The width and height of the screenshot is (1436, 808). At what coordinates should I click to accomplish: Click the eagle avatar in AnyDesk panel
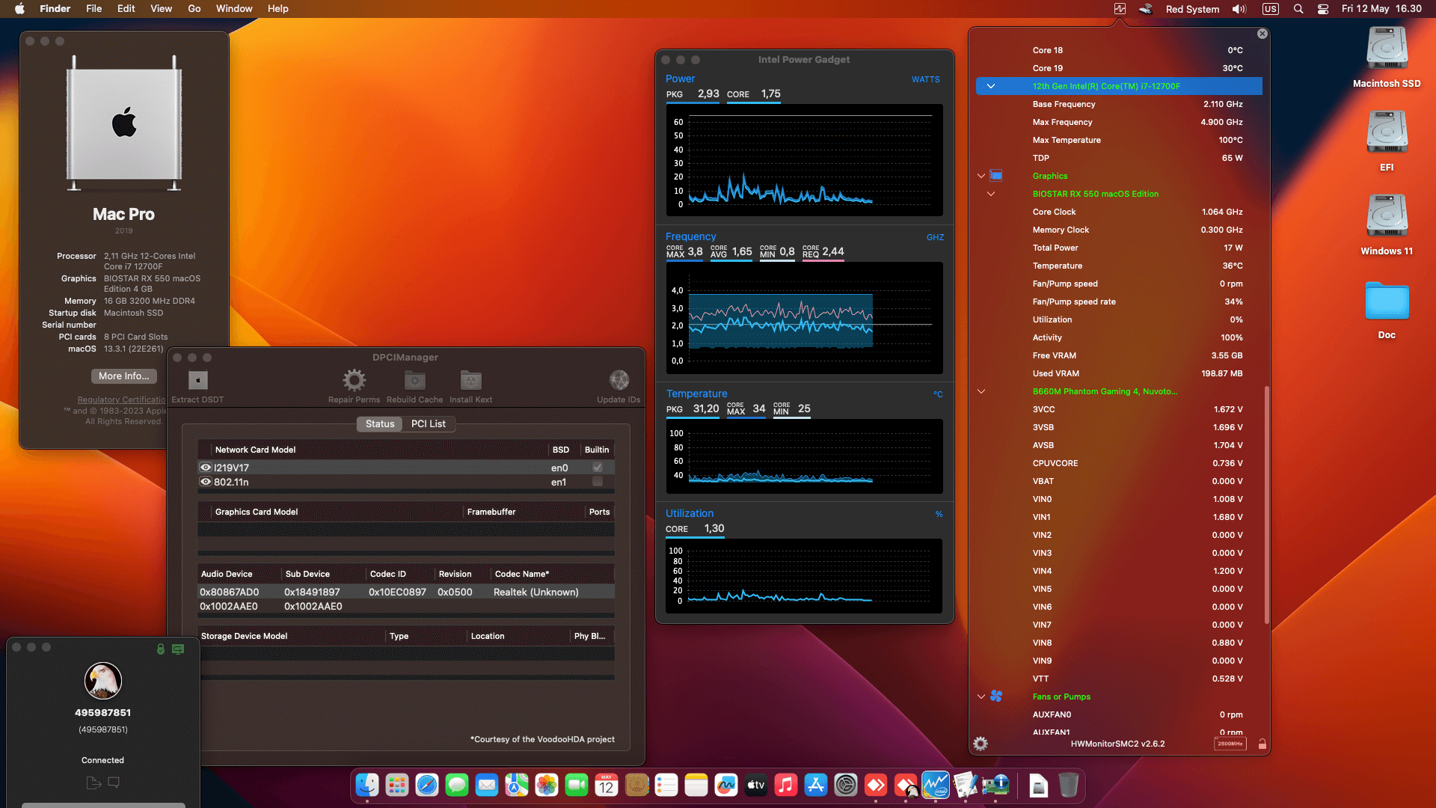tap(103, 681)
